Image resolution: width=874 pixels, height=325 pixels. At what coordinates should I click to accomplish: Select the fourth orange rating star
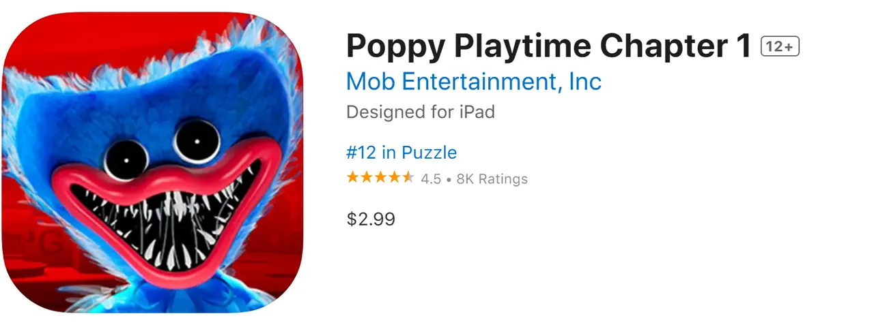pos(394,178)
